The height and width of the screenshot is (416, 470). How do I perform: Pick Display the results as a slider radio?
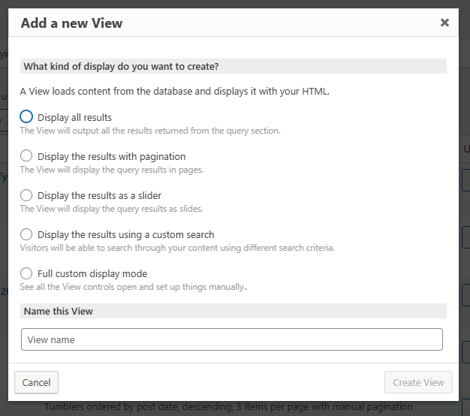[x=27, y=195]
